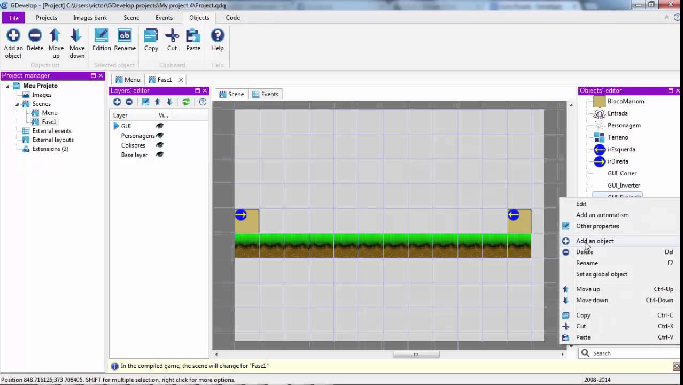
Task: Click the Delete ribbon button
Action: pyautogui.click(x=35, y=41)
